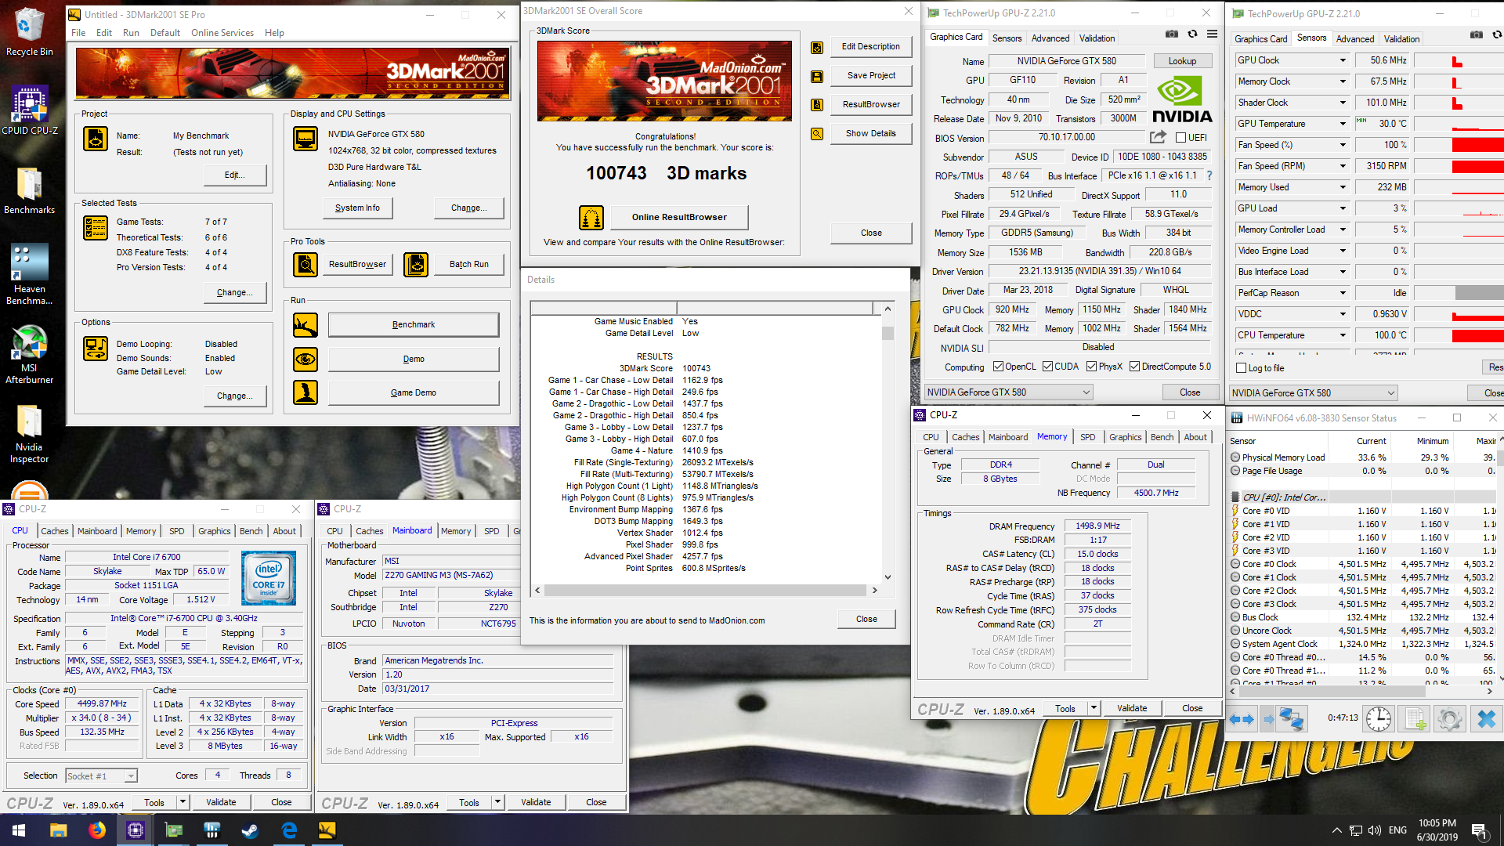Enable Log to file in GPU-Z Sensors
This screenshot has height=846, width=1504.
pyautogui.click(x=1241, y=368)
